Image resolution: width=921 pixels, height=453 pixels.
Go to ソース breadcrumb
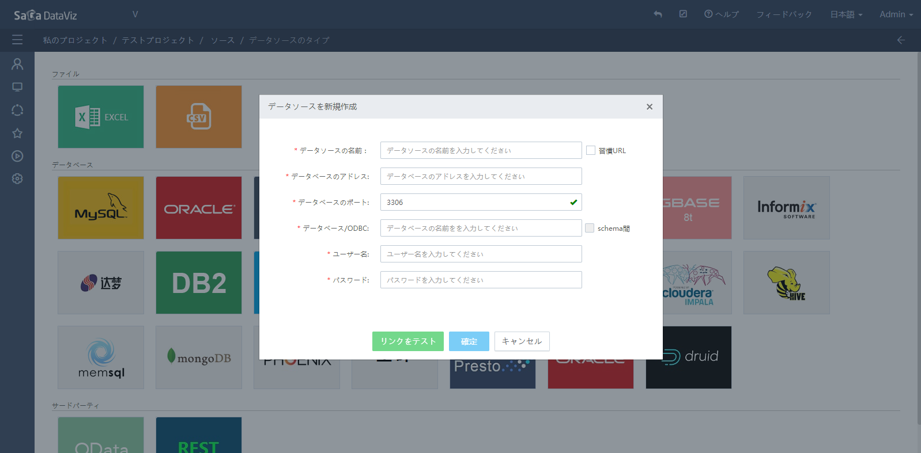click(222, 40)
